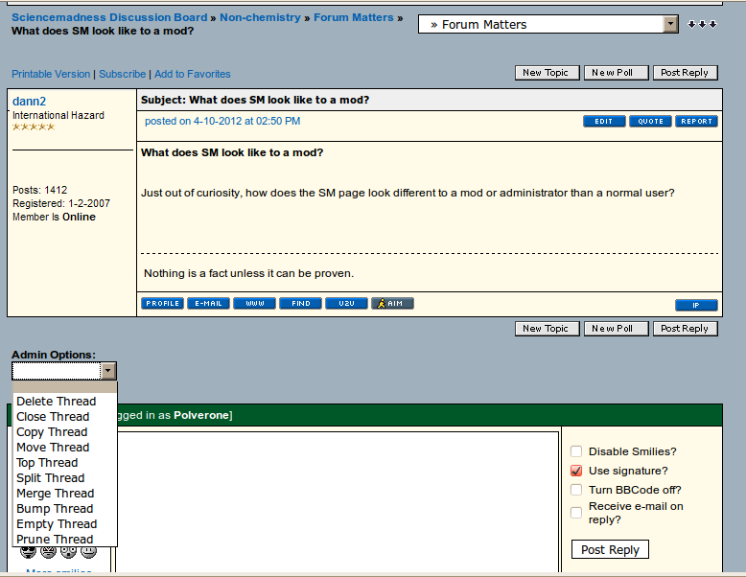The image size is (746, 577).
Task: Click the E-MAIL icon button
Action: 208,304
